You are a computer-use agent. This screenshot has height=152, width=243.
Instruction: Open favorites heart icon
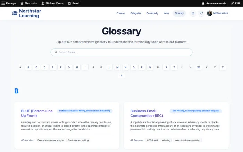201,13
